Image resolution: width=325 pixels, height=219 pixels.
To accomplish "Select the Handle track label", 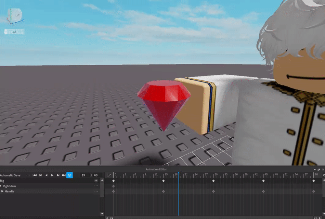I will 9,191.
